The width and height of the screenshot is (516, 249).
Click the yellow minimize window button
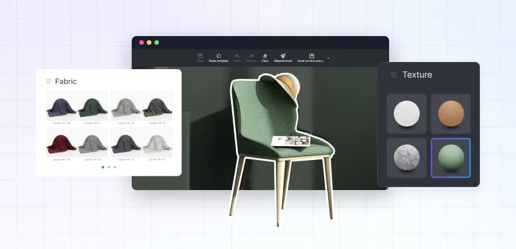149,43
